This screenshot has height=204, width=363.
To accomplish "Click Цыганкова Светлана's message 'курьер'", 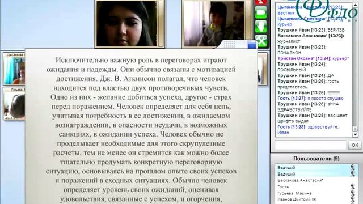I will (285, 24).
